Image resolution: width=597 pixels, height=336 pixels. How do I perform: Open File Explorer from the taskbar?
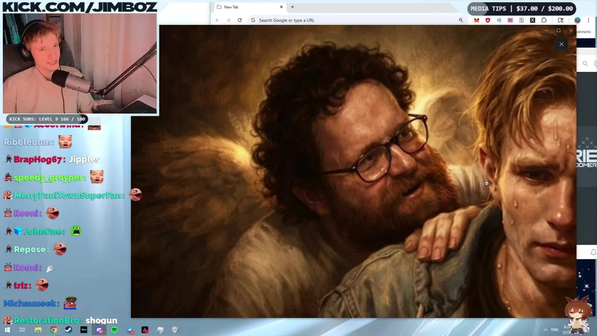pyautogui.click(x=38, y=330)
